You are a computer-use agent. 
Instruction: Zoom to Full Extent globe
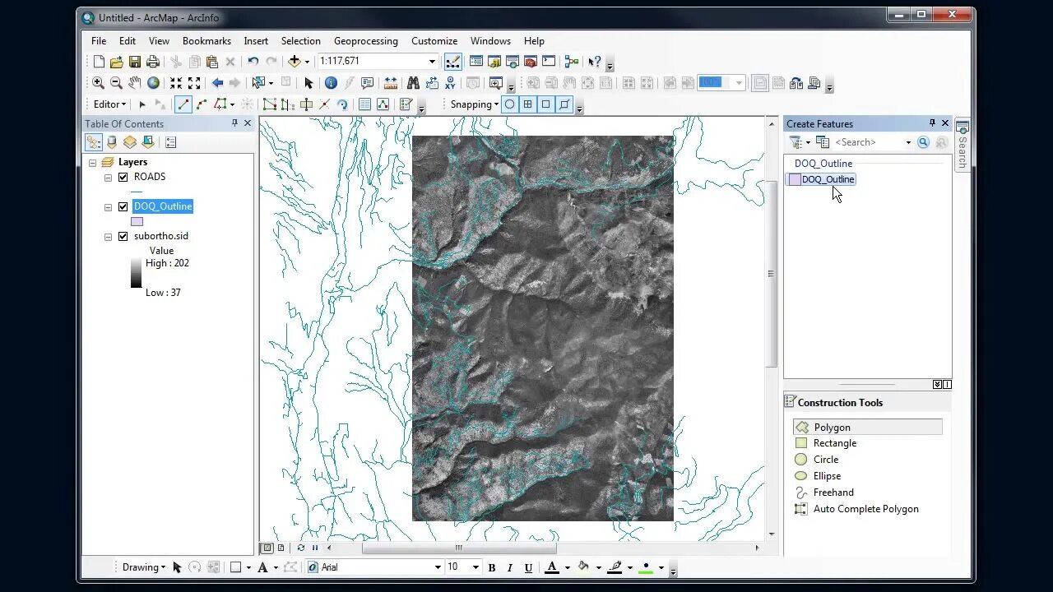tap(153, 83)
